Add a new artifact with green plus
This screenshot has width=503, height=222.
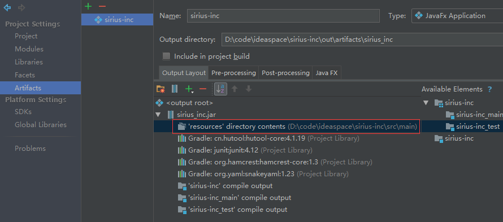coord(88,6)
